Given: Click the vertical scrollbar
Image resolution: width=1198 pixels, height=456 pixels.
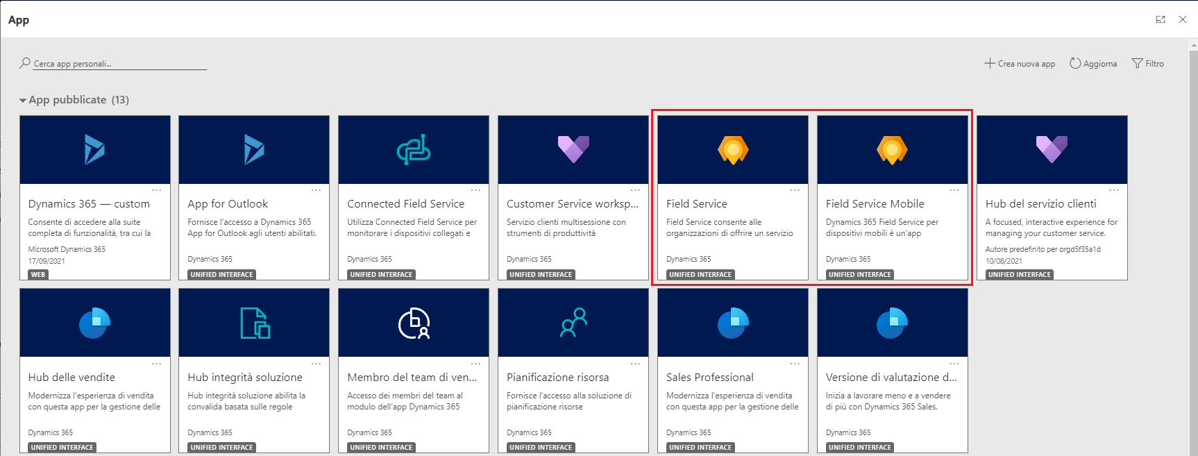Looking at the screenshot, I should coord(1194,253).
